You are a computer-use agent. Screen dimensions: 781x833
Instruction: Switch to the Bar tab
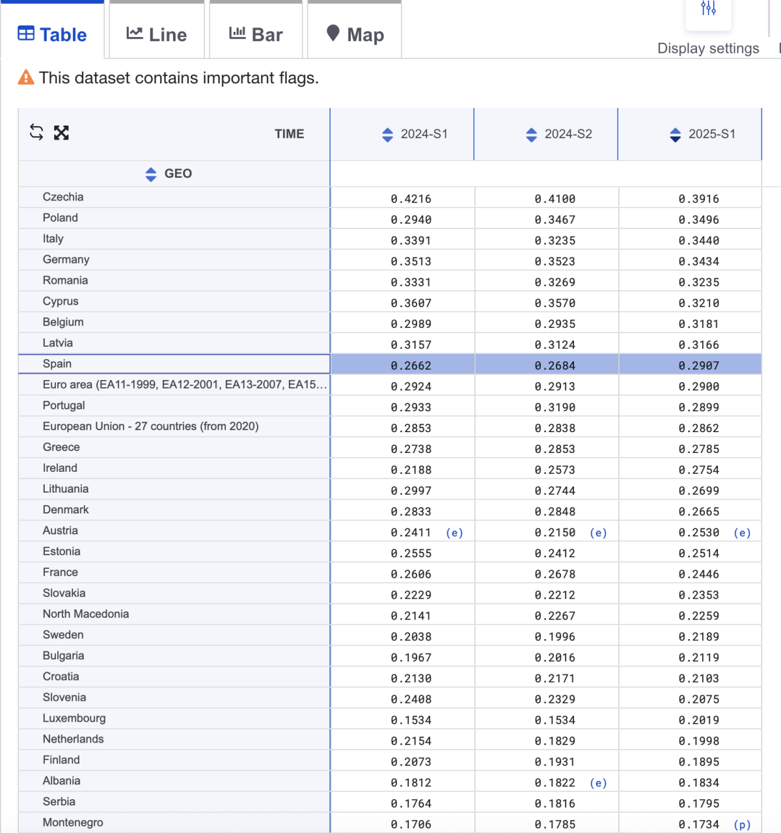256,34
